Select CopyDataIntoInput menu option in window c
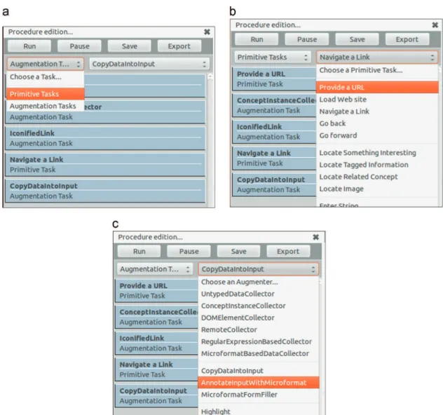 pos(259,371)
